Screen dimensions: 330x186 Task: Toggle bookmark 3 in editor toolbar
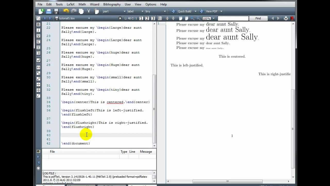(153, 18)
